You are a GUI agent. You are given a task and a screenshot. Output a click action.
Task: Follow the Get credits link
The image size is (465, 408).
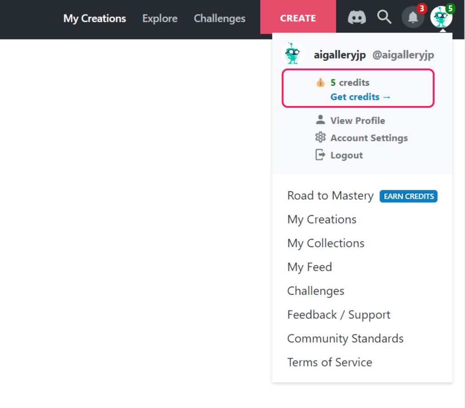pos(360,97)
